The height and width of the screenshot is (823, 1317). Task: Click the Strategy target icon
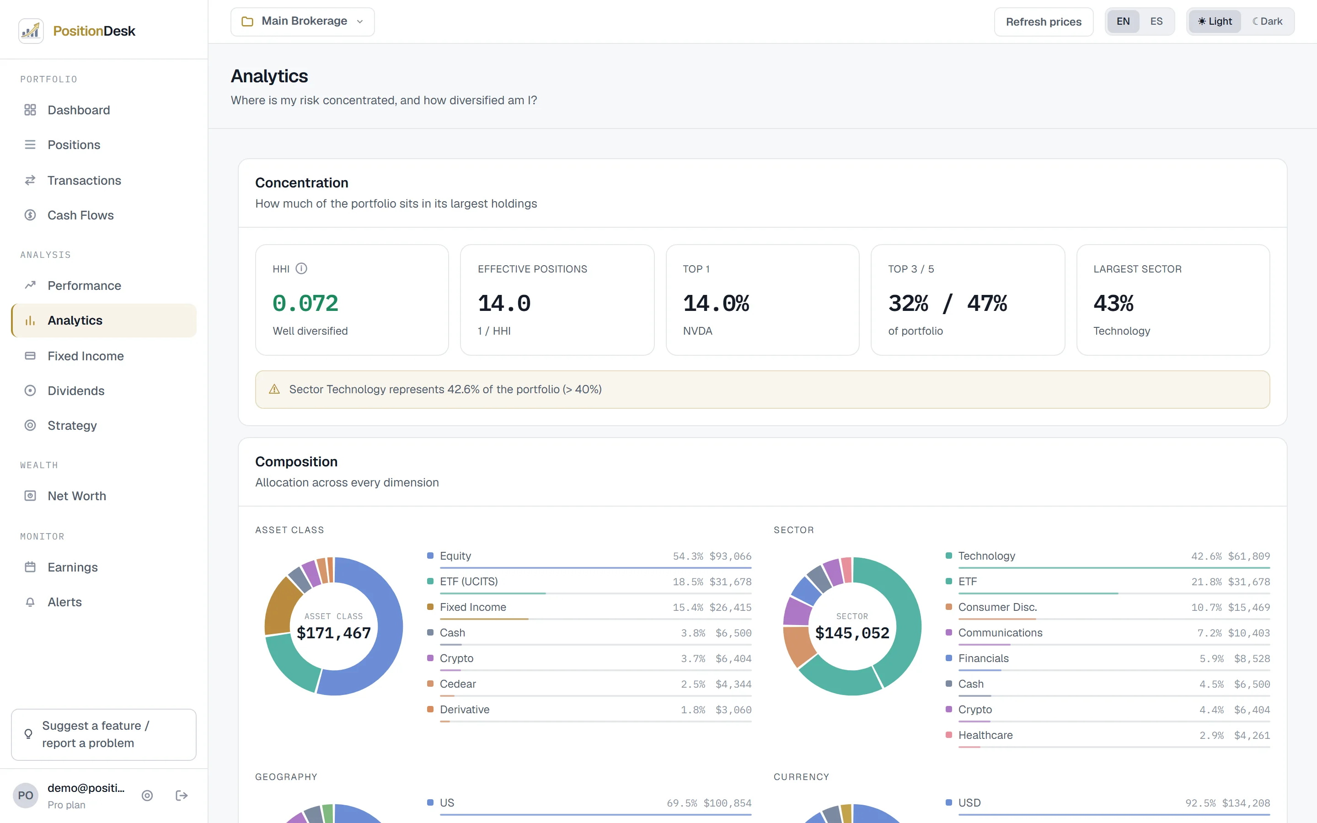(x=30, y=426)
